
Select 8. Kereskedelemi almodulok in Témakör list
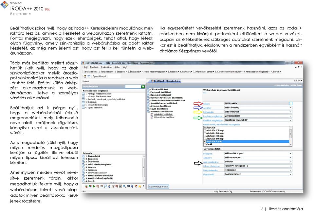coord(99,176)
